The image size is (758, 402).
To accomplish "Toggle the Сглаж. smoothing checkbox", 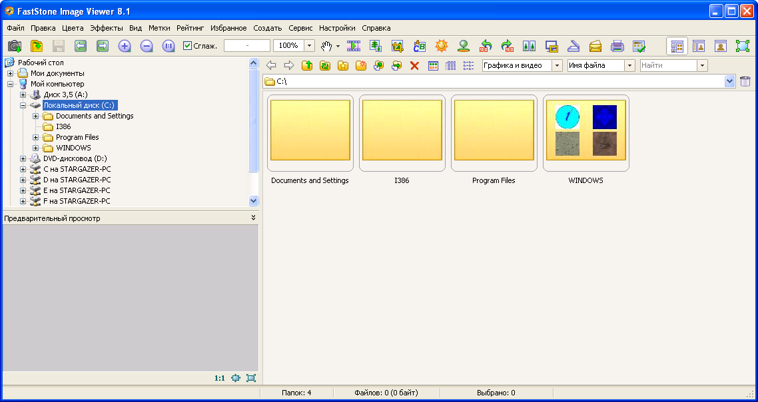I will pyautogui.click(x=188, y=46).
